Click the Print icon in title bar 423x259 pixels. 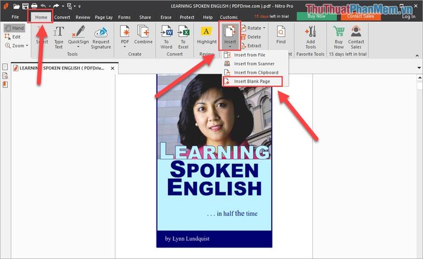click(x=34, y=6)
